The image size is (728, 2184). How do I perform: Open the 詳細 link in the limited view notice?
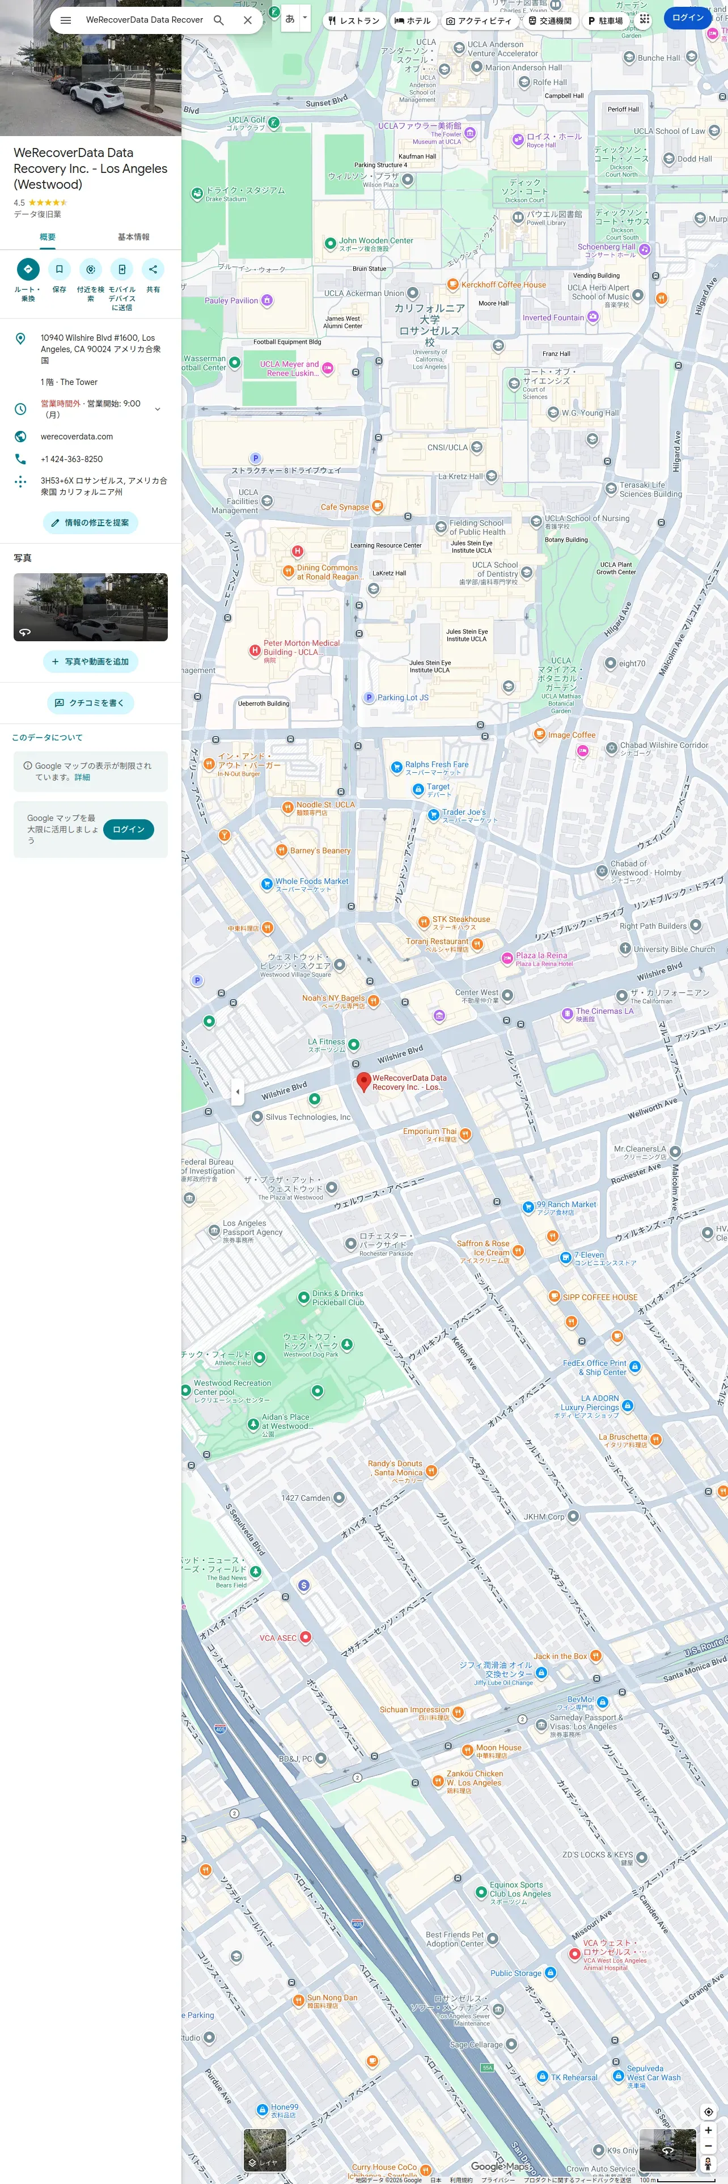82,777
